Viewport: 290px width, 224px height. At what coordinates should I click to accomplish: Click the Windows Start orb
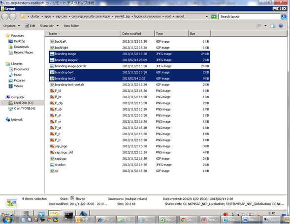[7, 220]
